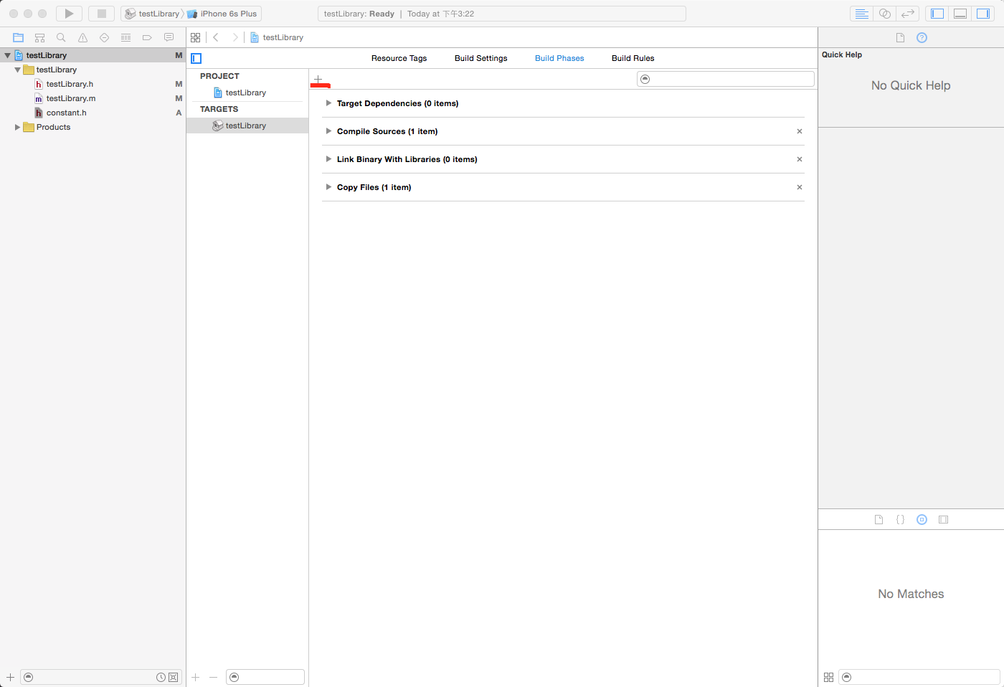This screenshot has height=687, width=1004.
Task: Open the Debug navigator
Action: coord(126,37)
